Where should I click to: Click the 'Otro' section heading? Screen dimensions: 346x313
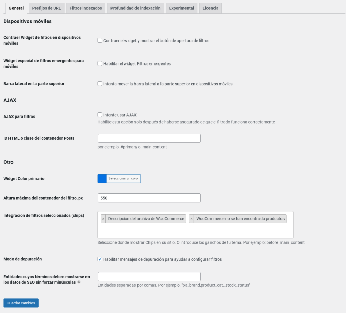(8, 162)
